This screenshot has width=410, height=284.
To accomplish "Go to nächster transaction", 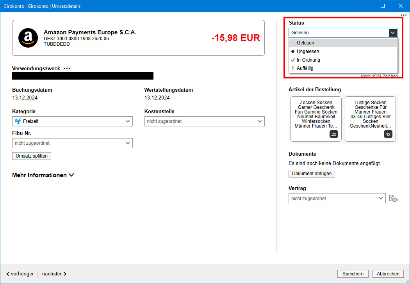I will pos(54,274).
